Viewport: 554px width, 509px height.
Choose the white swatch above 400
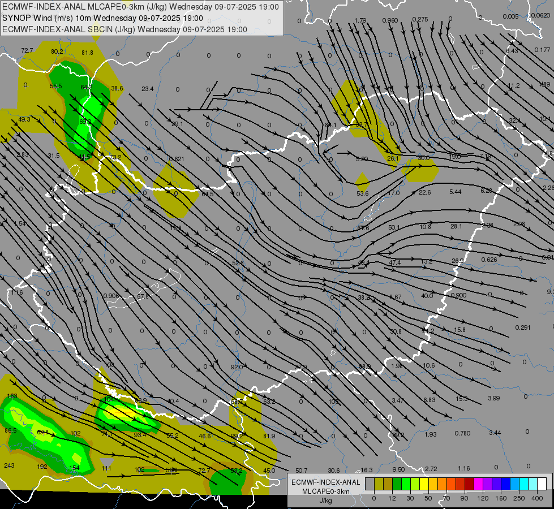pos(542,484)
